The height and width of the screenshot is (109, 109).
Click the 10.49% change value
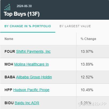(x=87, y=90)
